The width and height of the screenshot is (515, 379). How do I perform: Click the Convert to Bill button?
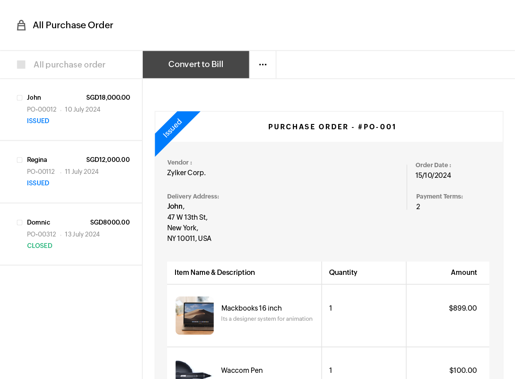pyautogui.click(x=195, y=64)
